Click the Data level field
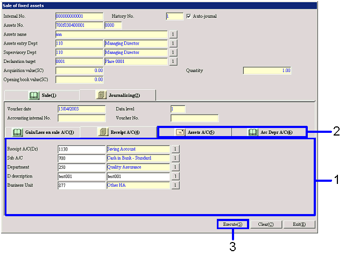The image size is (346, 256). [x=178, y=109]
